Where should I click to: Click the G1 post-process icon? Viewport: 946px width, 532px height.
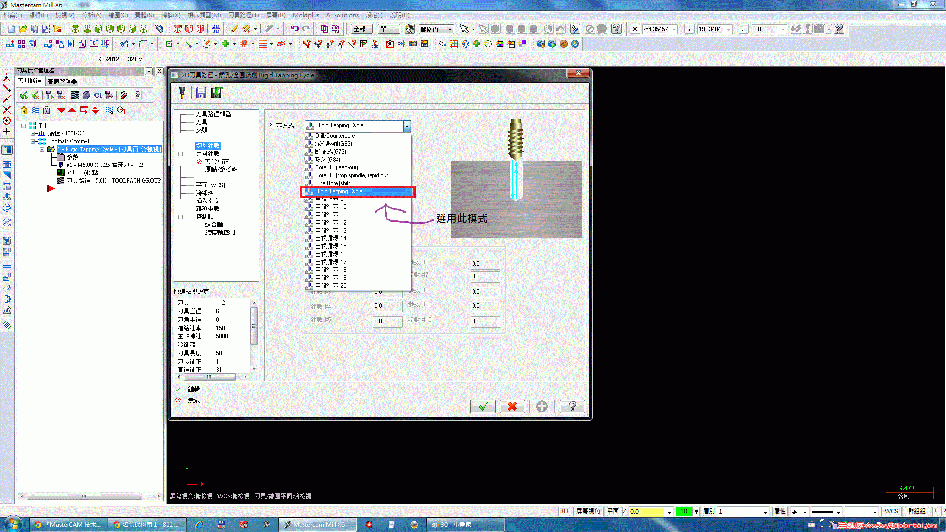click(98, 95)
